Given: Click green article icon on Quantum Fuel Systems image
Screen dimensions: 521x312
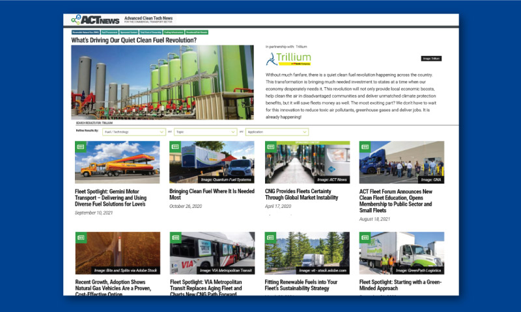Looking at the screenshot, I should pyautogui.click(x=175, y=147).
